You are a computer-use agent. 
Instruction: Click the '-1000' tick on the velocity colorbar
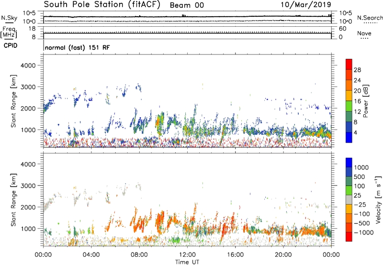click(x=363, y=232)
